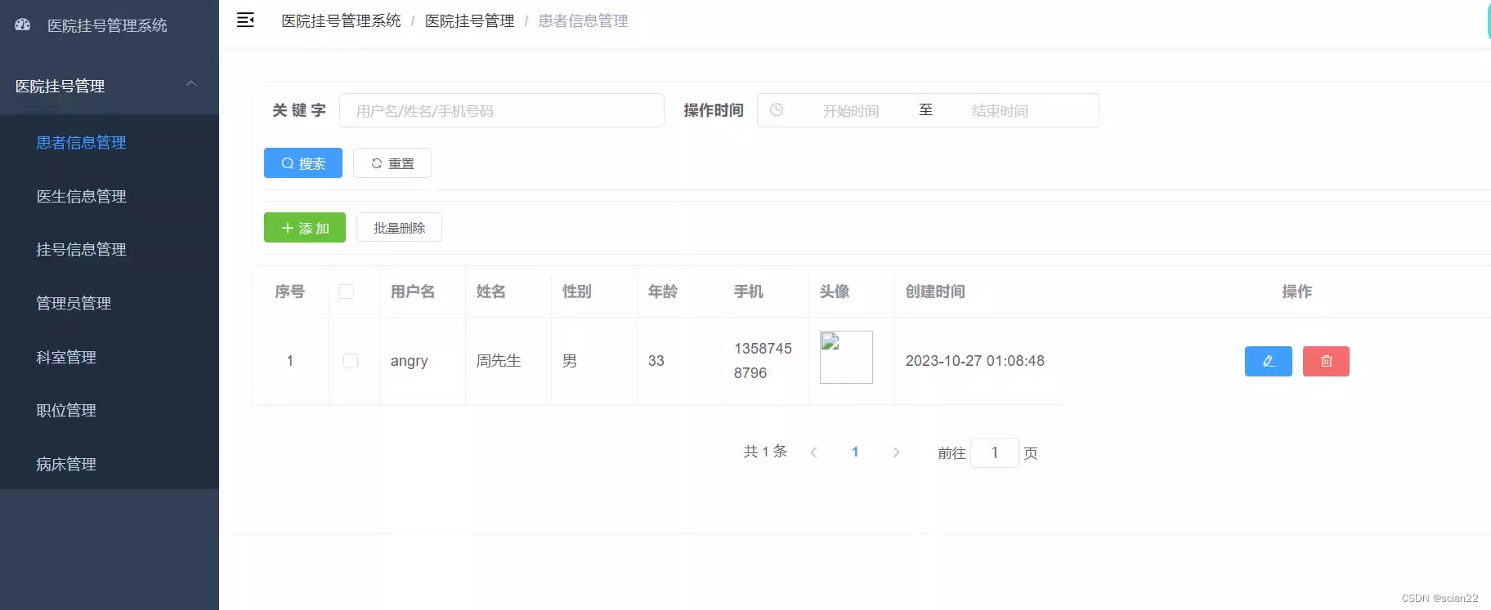Open the broken avatar image thumbnail
1491x610 pixels.
[846, 357]
